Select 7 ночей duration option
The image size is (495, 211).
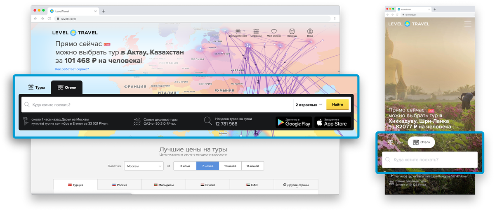pos(208,166)
